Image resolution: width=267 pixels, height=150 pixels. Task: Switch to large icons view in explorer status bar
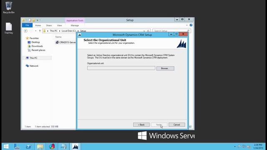point(191,127)
